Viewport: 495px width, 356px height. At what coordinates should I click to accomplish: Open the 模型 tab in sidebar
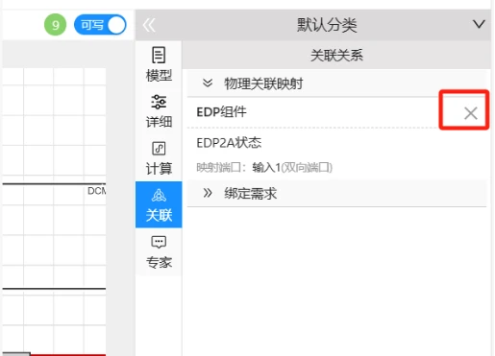tap(159, 64)
